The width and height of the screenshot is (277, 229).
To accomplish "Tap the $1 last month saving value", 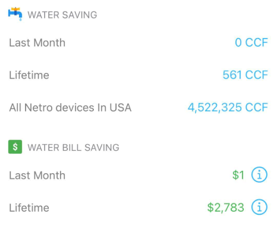I will click(238, 175).
